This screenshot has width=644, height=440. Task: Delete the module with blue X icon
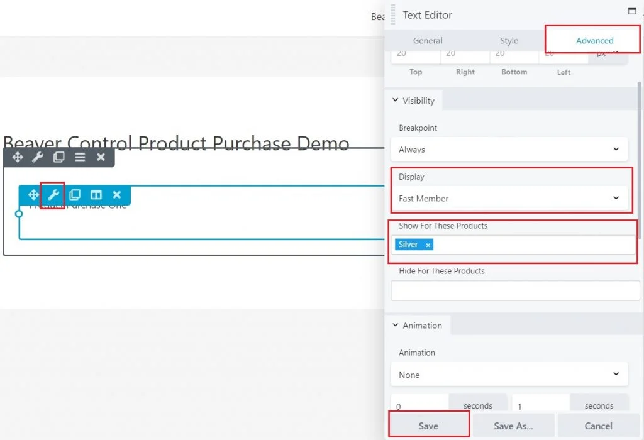[116, 195]
